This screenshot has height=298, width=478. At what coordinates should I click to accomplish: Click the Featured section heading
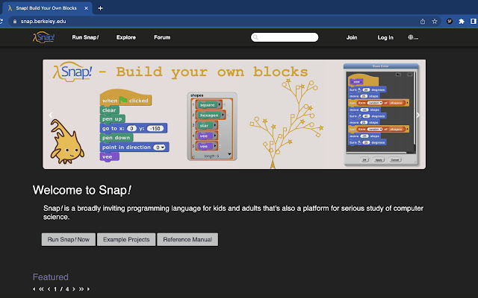(51, 277)
